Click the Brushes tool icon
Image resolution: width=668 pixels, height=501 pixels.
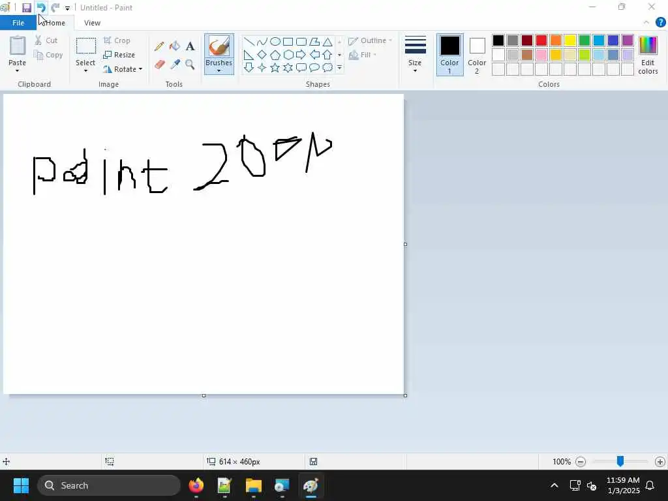219,46
